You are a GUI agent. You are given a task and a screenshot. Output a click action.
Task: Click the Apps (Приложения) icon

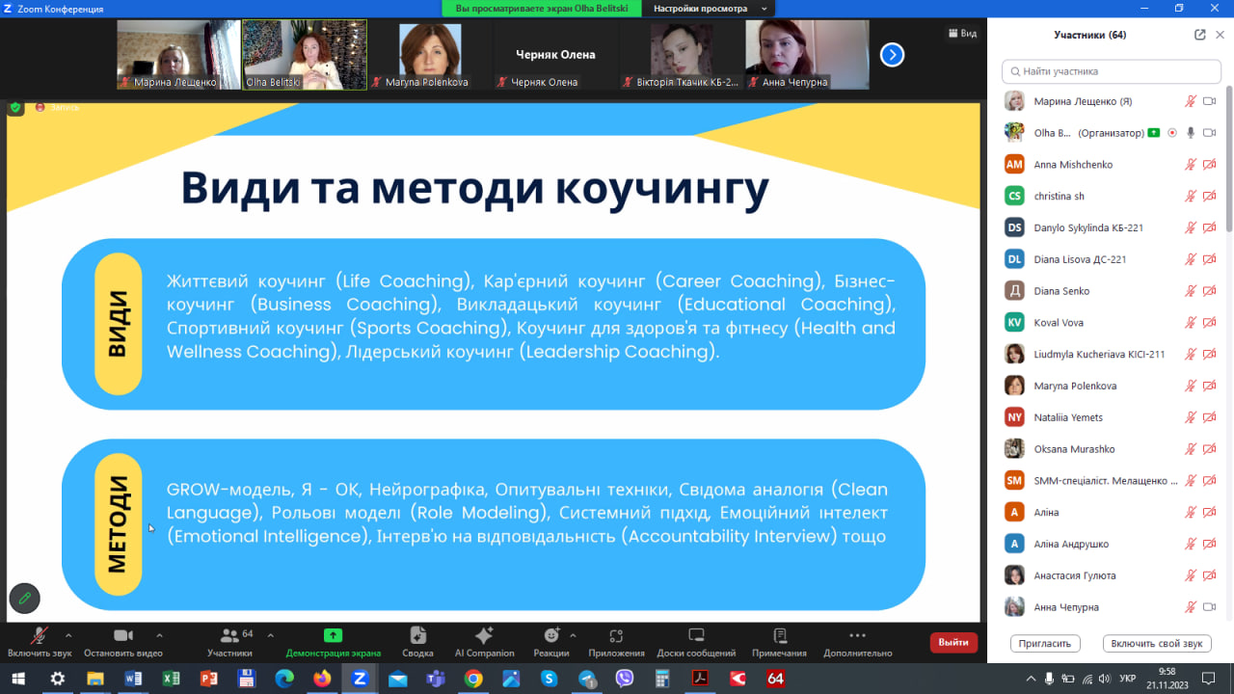pos(616,641)
